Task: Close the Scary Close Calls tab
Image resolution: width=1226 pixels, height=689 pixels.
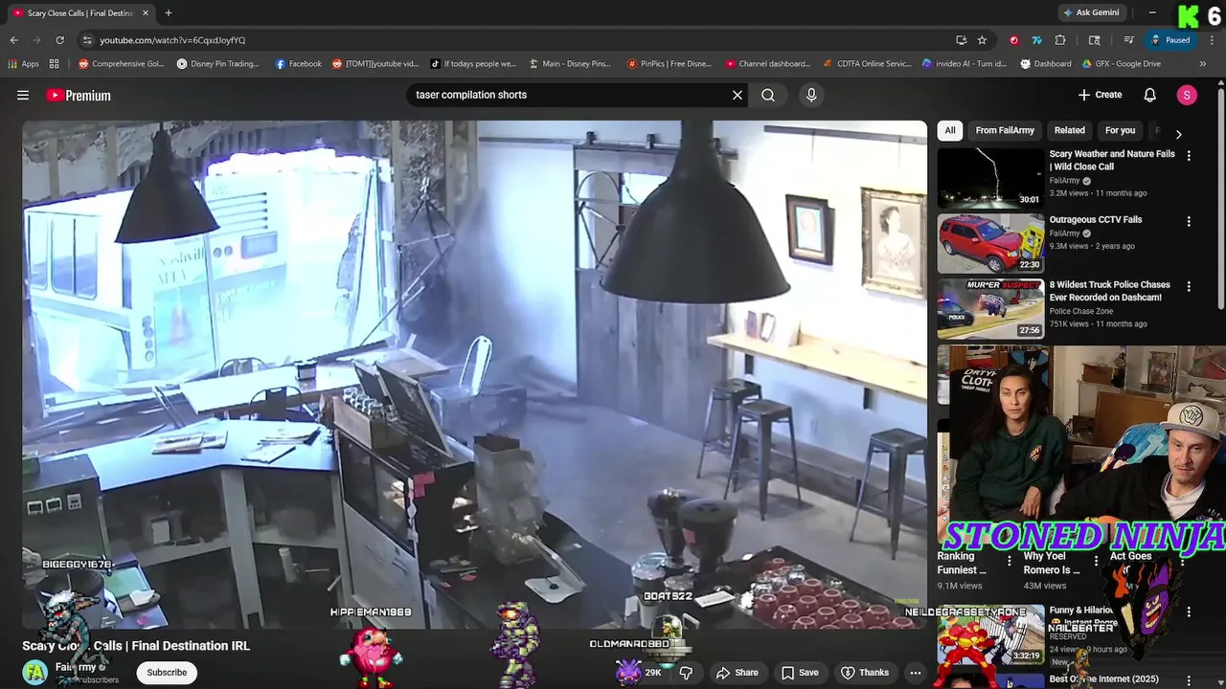Action: tap(146, 13)
